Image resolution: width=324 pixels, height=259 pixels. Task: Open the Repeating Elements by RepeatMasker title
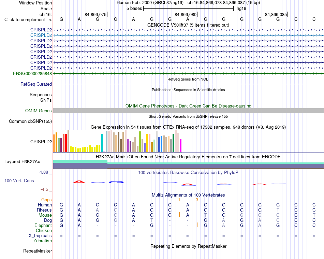click(188, 246)
